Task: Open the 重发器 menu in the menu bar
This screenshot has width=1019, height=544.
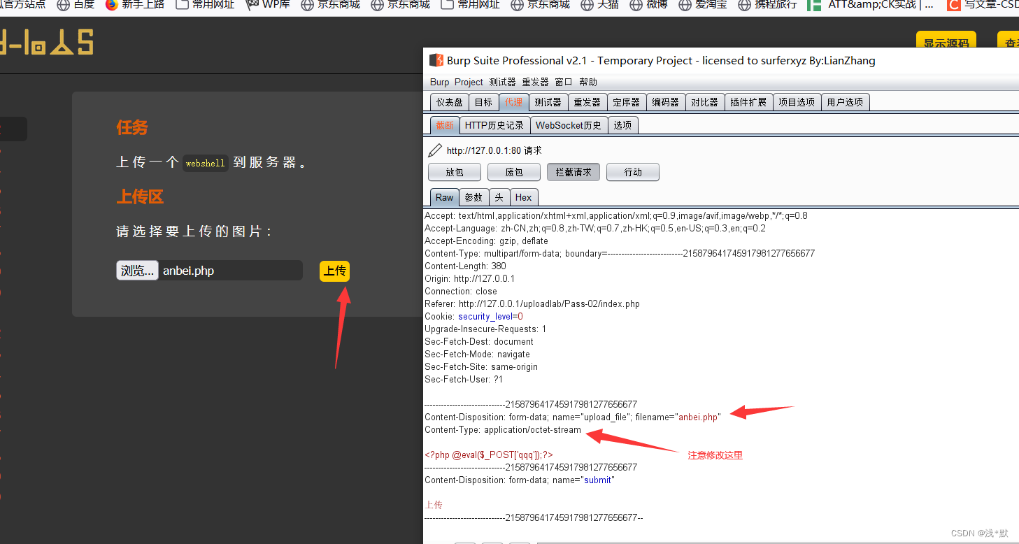Action: (x=535, y=82)
